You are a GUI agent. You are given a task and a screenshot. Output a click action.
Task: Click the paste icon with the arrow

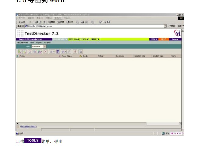point(40,51)
